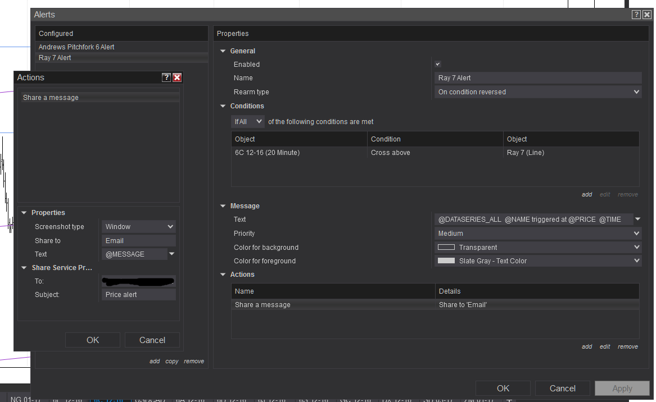656x402 pixels.
Task: Close the Actions dialog with the red X
Action: coord(177,77)
